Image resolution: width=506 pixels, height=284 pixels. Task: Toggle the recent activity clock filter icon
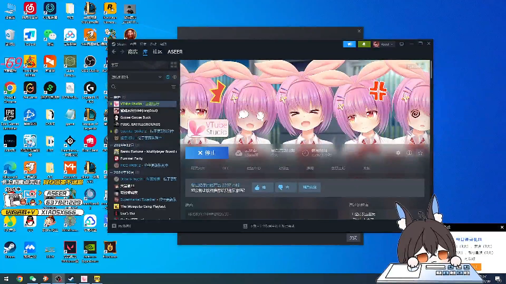click(x=168, y=77)
